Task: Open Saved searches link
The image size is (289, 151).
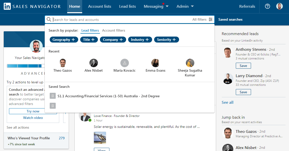Action: (x=230, y=19)
